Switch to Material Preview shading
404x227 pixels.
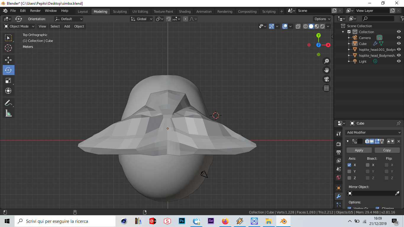coord(317,26)
